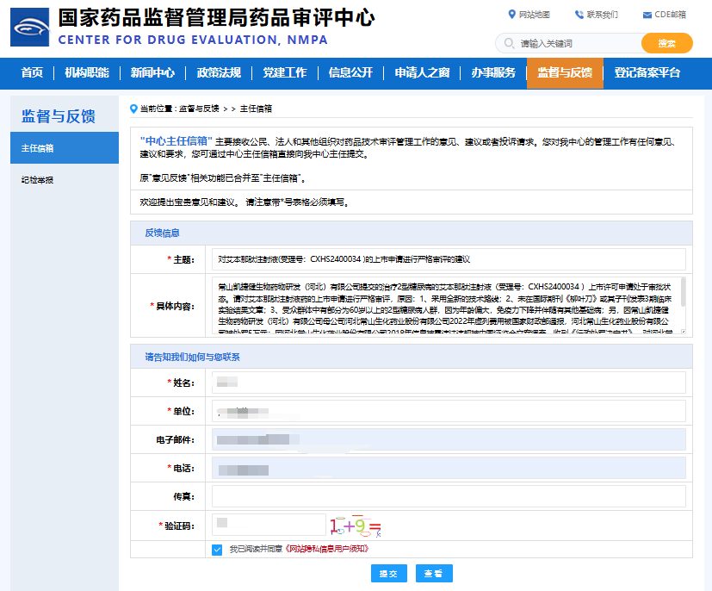Click the captcha image 1+9
Screen dimensions: 712x591
point(355,525)
